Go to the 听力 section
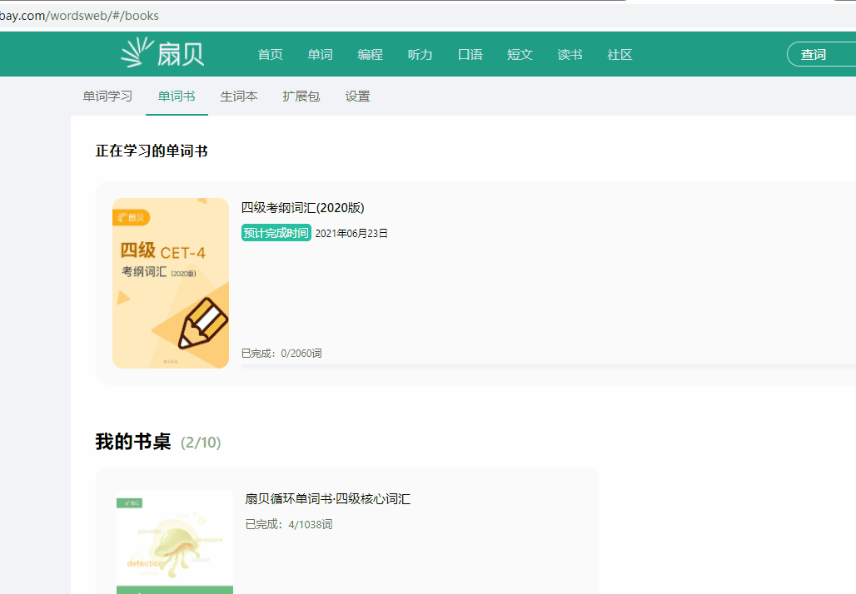856x594 pixels. click(x=420, y=55)
